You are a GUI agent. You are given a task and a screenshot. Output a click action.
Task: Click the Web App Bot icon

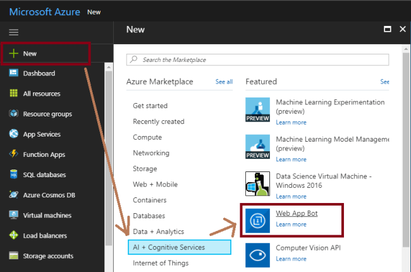point(257,219)
